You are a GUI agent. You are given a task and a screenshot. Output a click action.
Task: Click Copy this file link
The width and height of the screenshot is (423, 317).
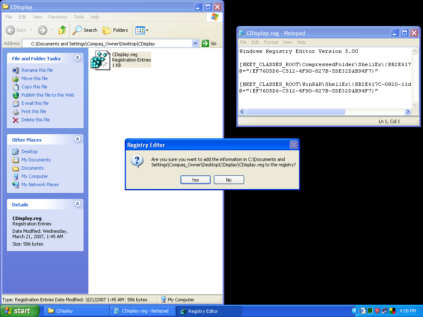coord(34,87)
